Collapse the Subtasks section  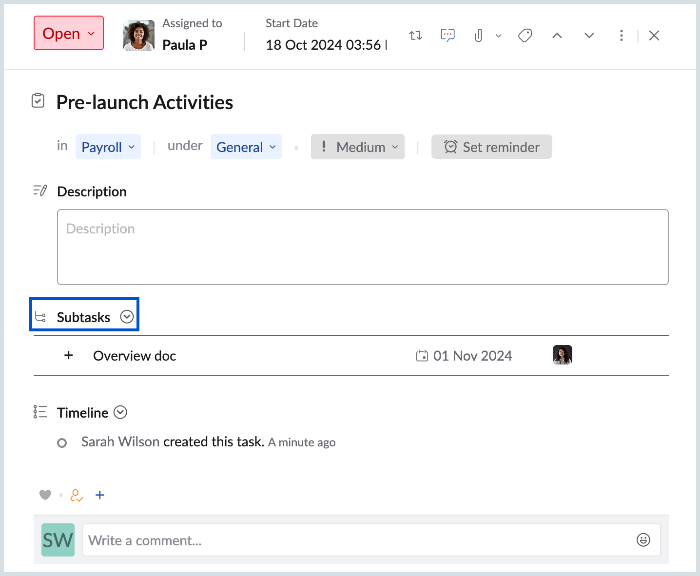click(x=127, y=317)
